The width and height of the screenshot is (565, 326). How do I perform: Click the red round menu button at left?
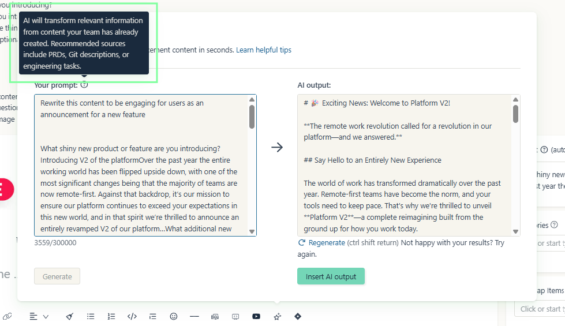coord(3,189)
